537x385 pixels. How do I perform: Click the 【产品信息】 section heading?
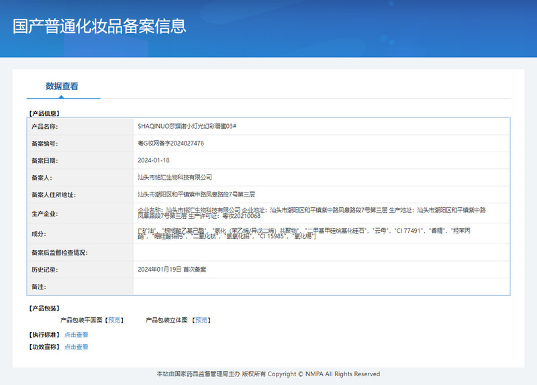click(x=44, y=113)
